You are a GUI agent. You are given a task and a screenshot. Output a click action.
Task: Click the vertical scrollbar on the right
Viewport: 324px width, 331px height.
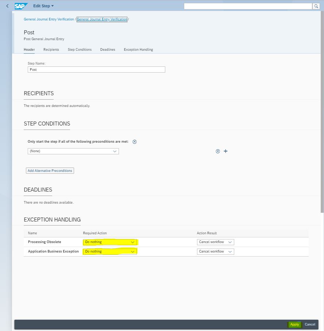[322, 112]
